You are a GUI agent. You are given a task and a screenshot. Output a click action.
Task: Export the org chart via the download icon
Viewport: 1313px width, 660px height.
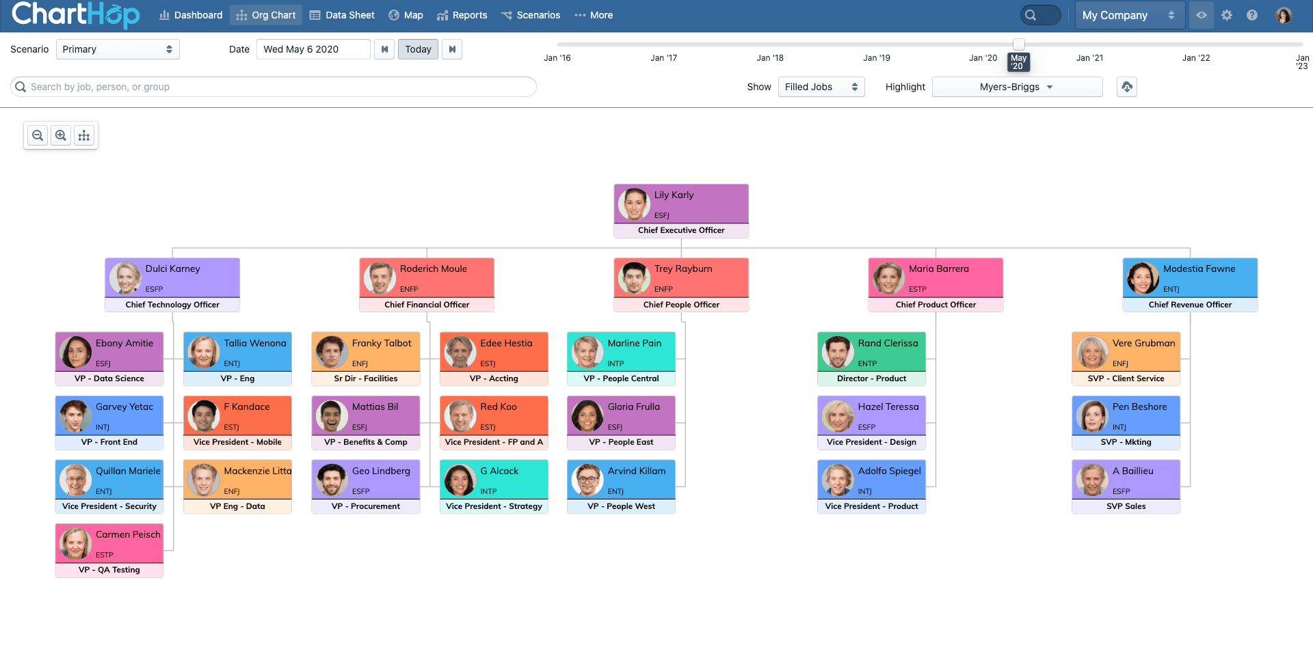(x=1127, y=87)
